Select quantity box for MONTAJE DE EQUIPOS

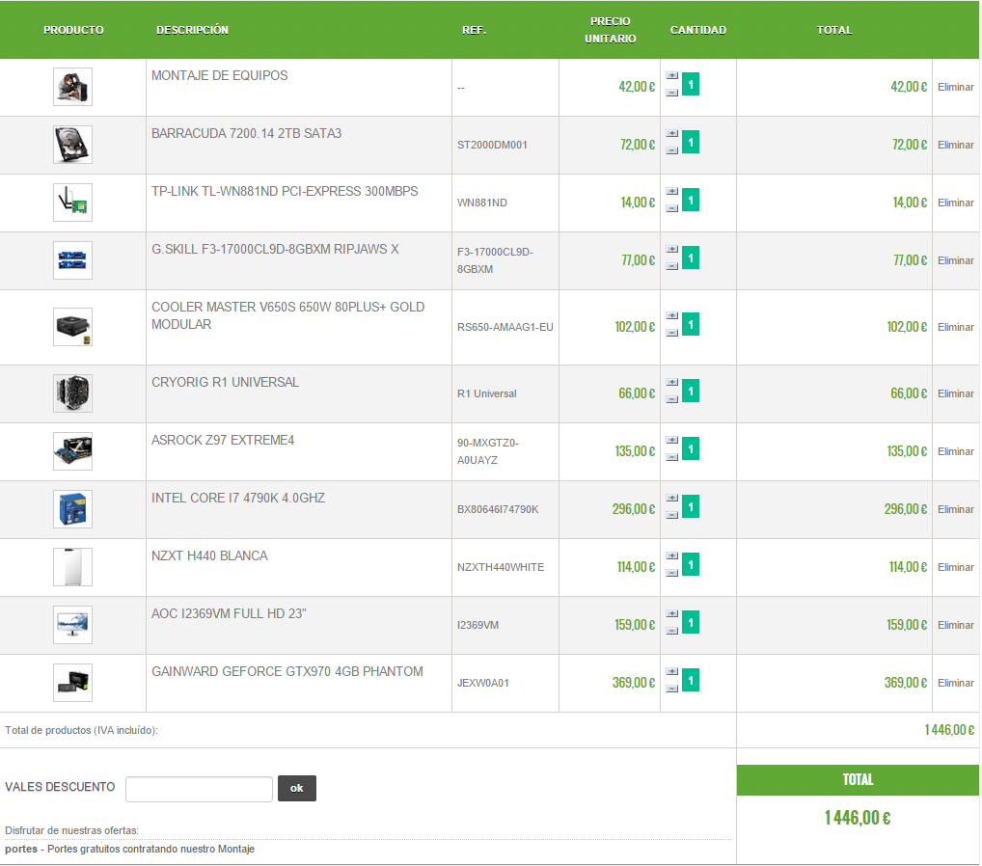690,84
